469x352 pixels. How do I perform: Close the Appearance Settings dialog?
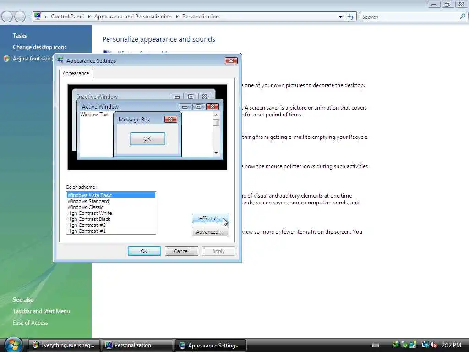click(231, 61)
